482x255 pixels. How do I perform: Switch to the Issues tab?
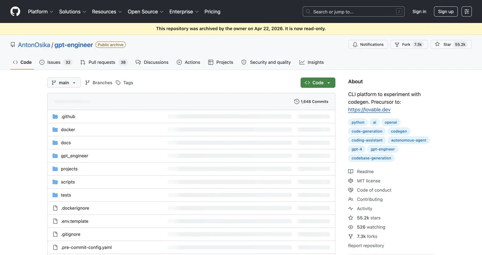[x=56, y=62]
